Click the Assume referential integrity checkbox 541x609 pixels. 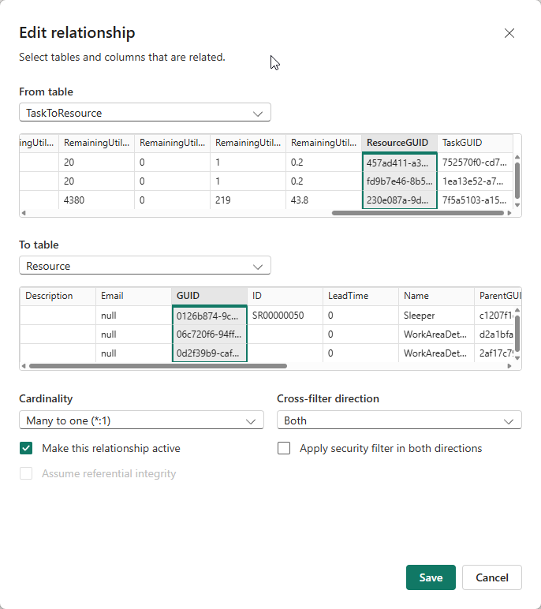coord(27,473)
